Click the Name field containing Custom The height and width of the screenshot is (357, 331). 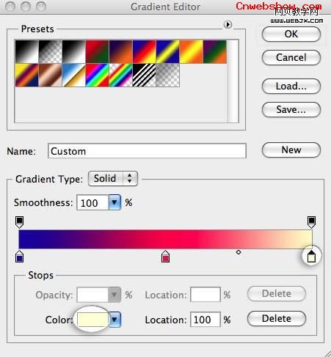(x=147, y=151)
